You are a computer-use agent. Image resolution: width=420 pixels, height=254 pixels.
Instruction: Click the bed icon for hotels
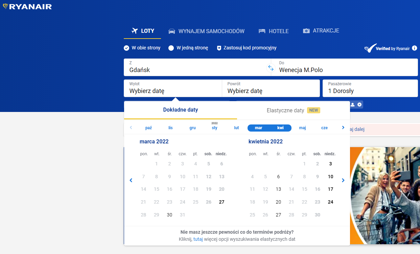(x=262, y=31)
